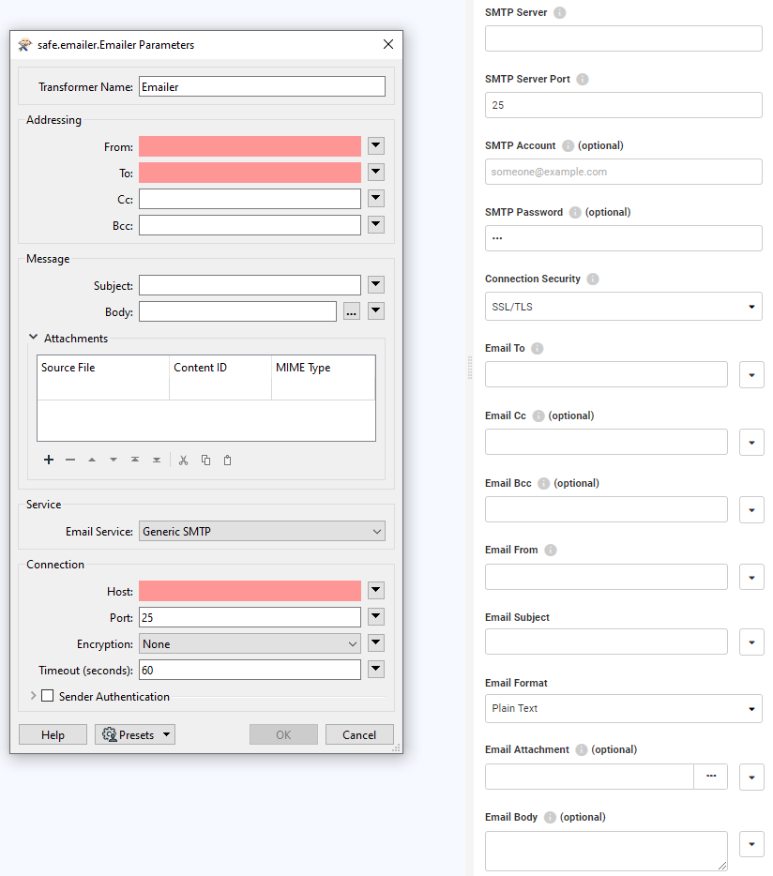Cancel the Emailer parameters dialog
Image resolution: width=773 pixels, height=876 pixels.
tap(359, 734)
